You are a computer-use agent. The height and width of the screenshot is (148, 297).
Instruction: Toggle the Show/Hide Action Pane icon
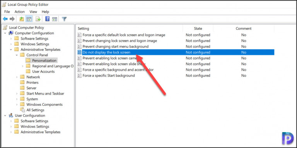coord(55,19)
